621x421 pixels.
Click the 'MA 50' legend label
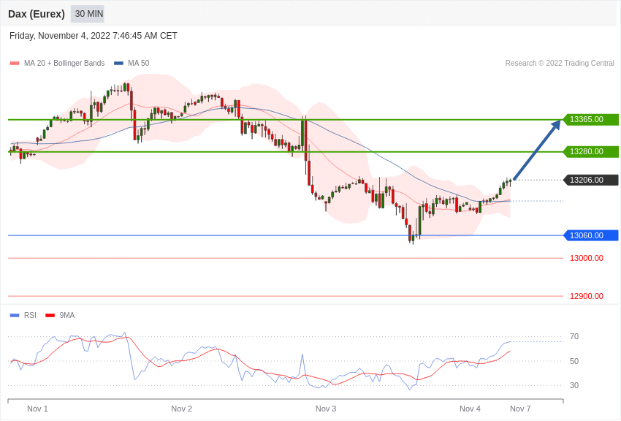click(x=139, y=64)
